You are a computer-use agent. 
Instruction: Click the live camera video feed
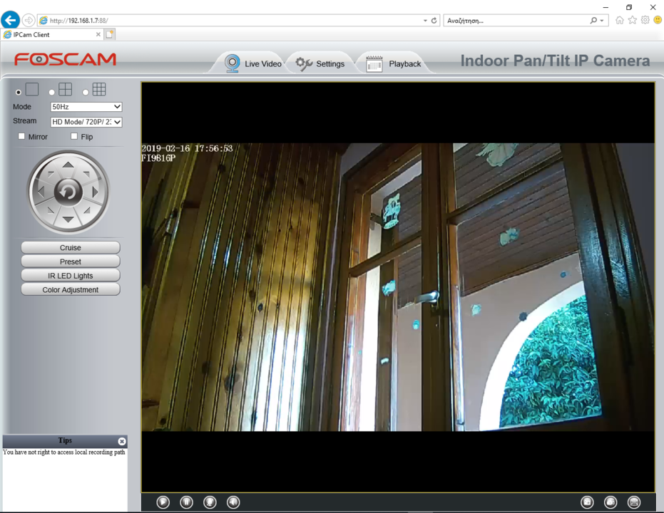click(x=398, y=286)
